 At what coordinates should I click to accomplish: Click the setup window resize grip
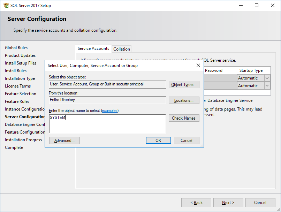[x=279, y=210]
